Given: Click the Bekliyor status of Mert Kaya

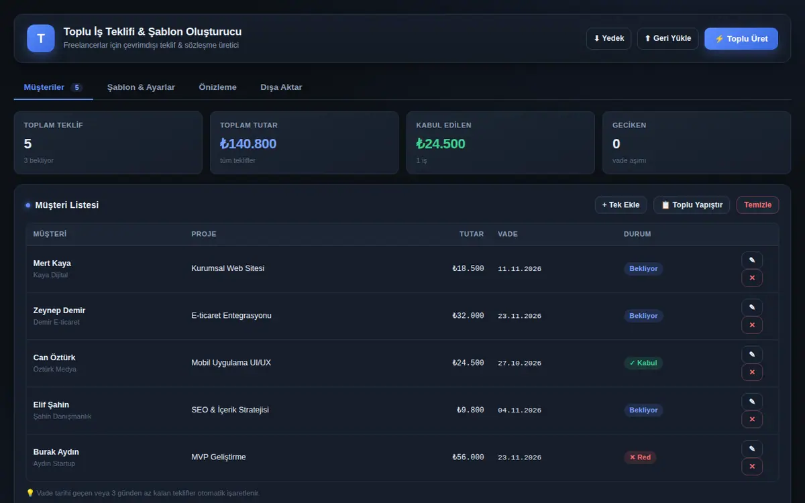Looking at the screenshot, I should click(x=643, y=269).
